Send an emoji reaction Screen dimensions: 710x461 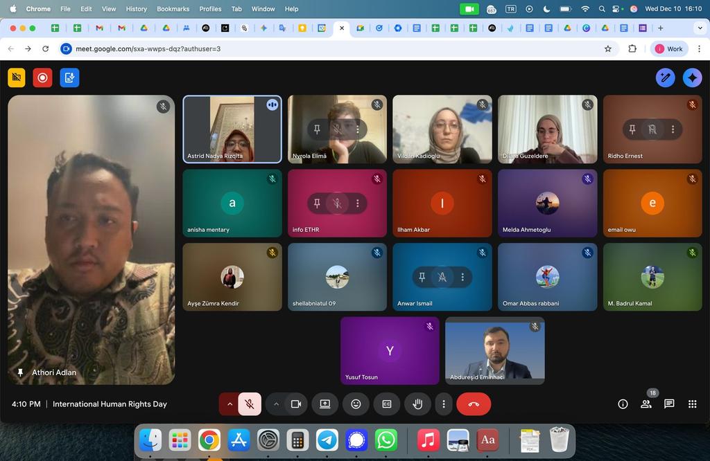[x=356, y=404]
